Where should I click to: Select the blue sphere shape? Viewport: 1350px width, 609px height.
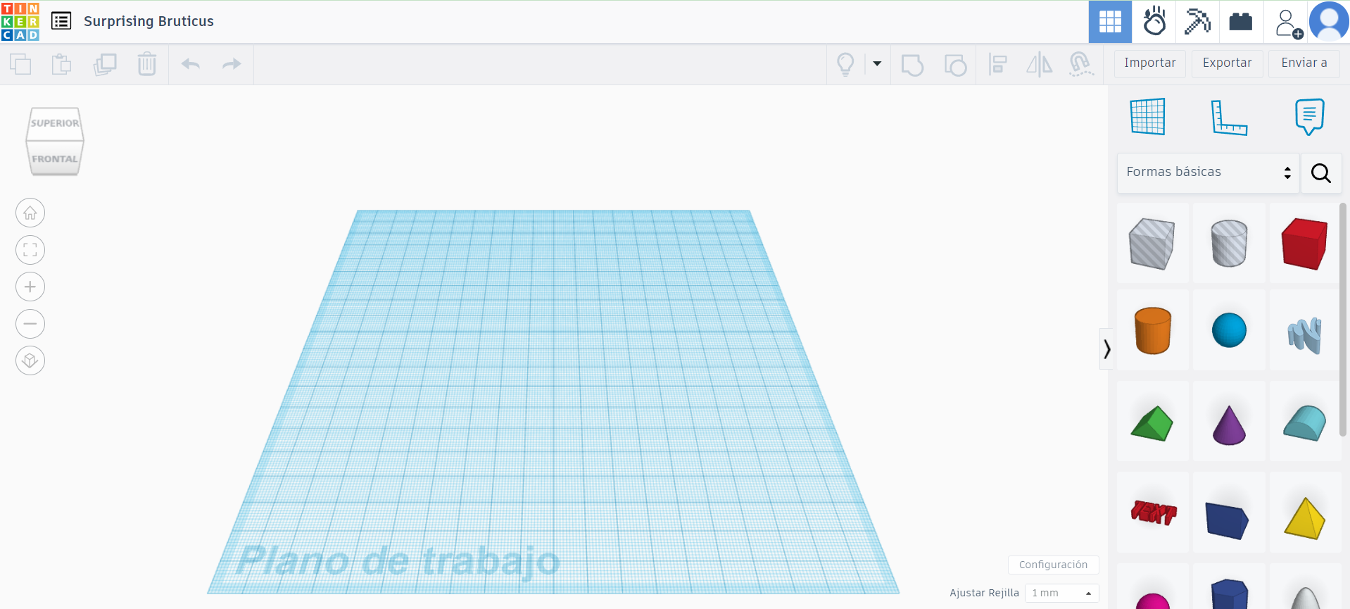pyautogui.click(x=1229, y=330)
